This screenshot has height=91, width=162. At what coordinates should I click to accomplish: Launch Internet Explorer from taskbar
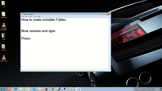pos(15,89)
